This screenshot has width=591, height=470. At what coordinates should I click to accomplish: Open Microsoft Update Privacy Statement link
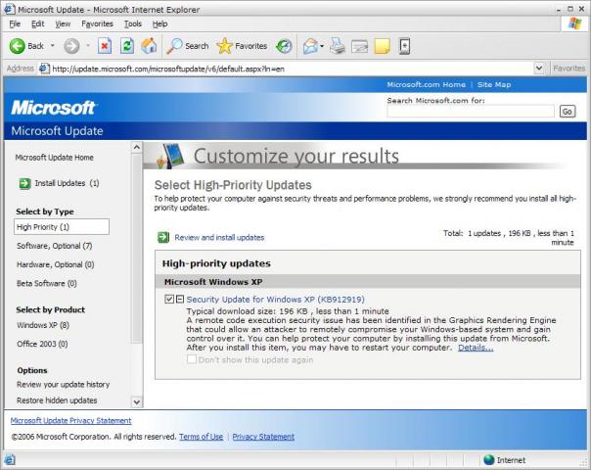(x=70, y=420)
